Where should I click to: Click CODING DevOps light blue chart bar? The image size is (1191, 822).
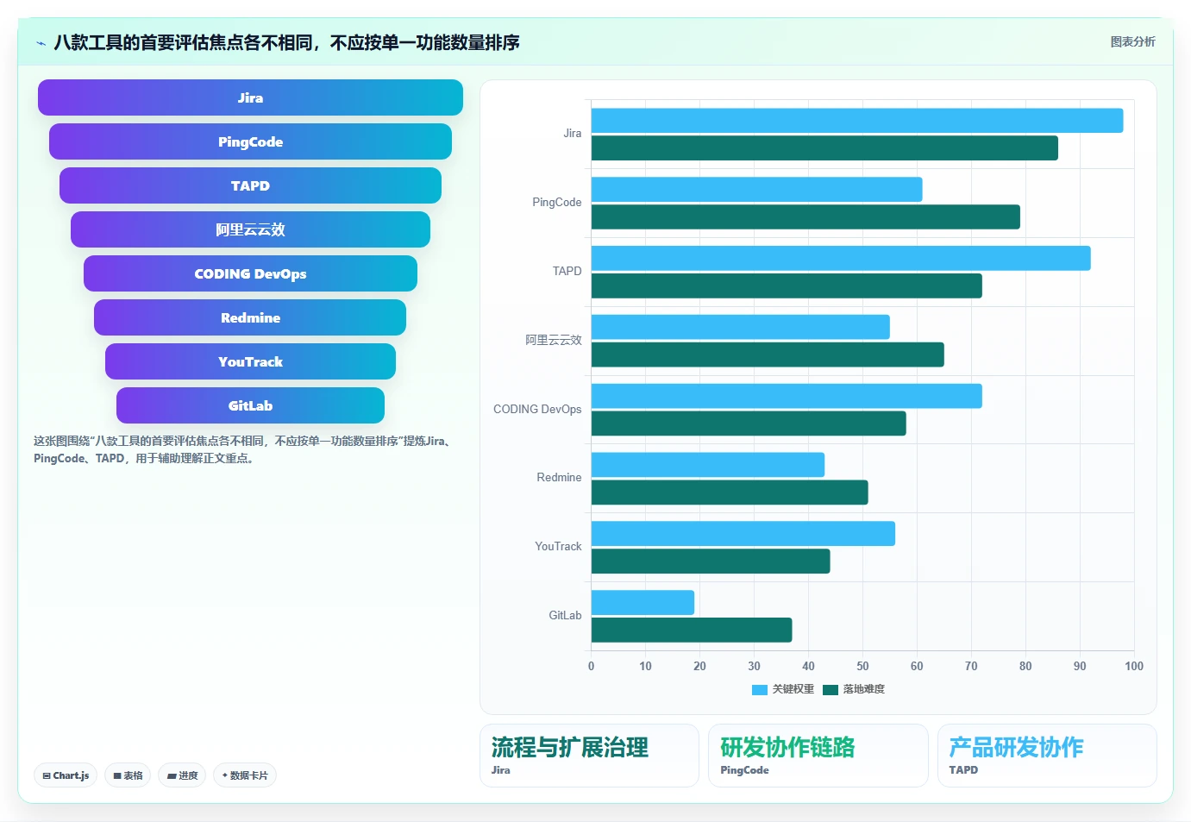pos(787,396)
